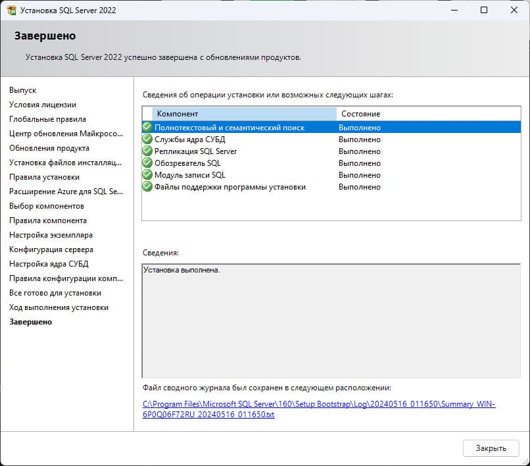Maximize the SQL Server 2022 setup window
This screenshot has width=530, height=466.
point(484,10)
